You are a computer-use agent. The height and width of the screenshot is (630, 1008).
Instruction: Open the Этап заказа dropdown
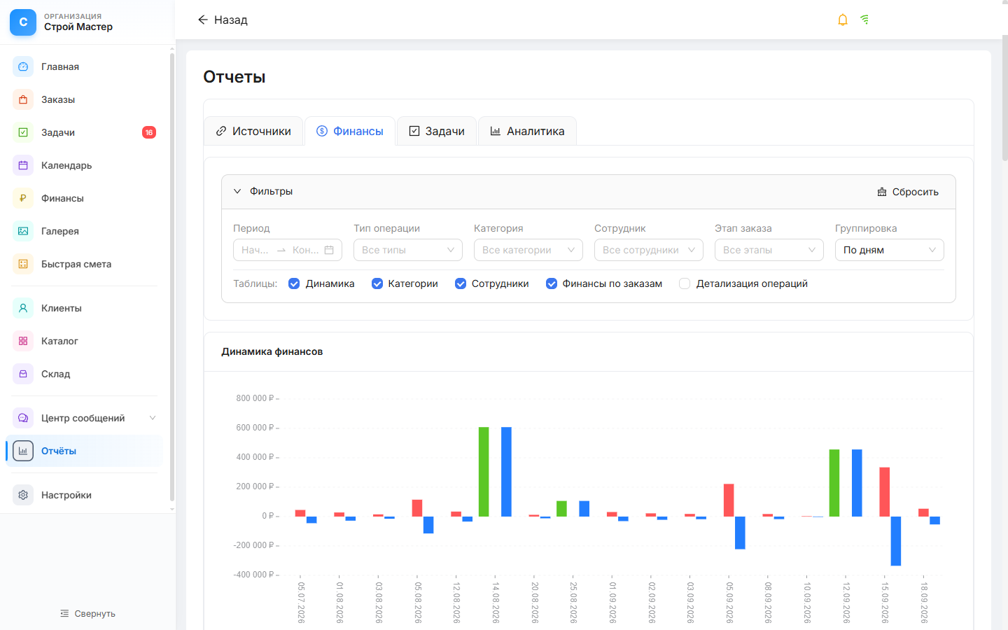pyautogui.click(x=769, y=250)
